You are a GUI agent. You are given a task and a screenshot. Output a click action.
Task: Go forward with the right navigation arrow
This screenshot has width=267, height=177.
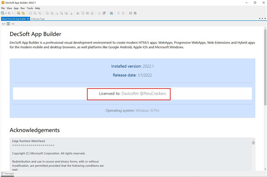[x=13, y=24]
